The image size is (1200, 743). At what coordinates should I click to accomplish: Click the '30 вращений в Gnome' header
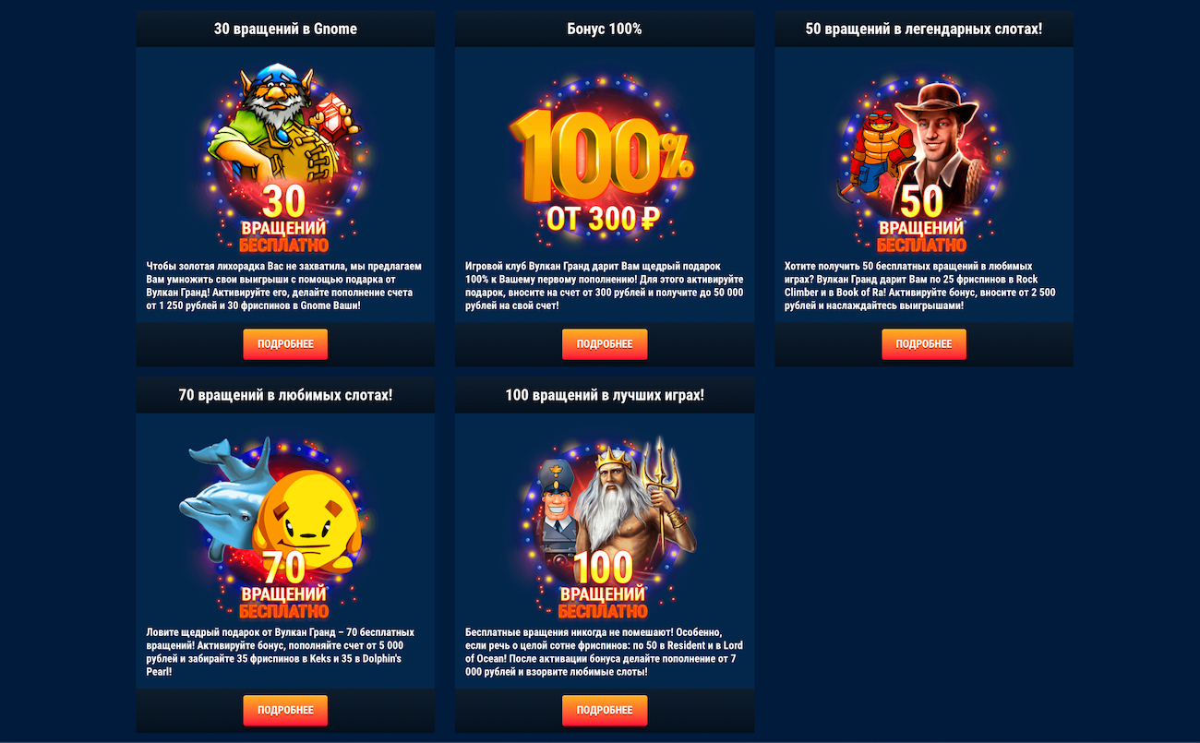285,29
